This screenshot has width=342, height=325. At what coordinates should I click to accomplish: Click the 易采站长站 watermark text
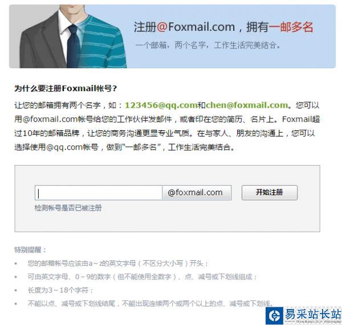(x=312, y=314)
